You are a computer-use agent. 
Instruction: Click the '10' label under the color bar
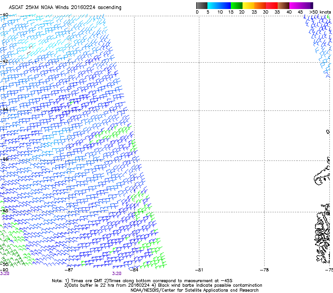tap(220, 12)
